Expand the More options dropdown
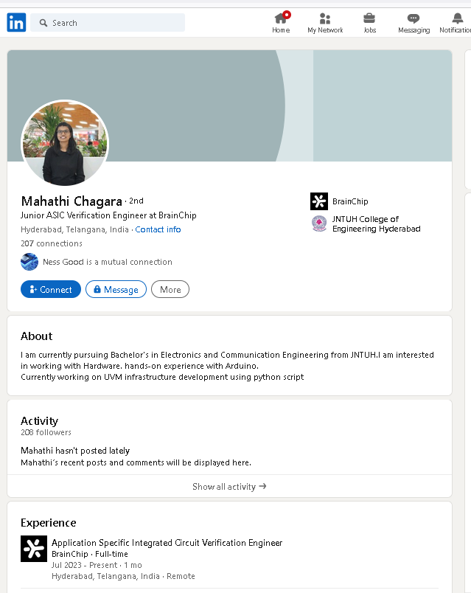The width and height of the screenshot is (471, 593). click(x=170, y=289)
